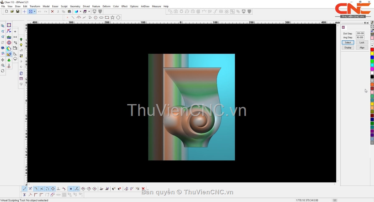Open the blue cube render dropdown arrow
This screenshot has width=374, height=202.
point(80,11)
